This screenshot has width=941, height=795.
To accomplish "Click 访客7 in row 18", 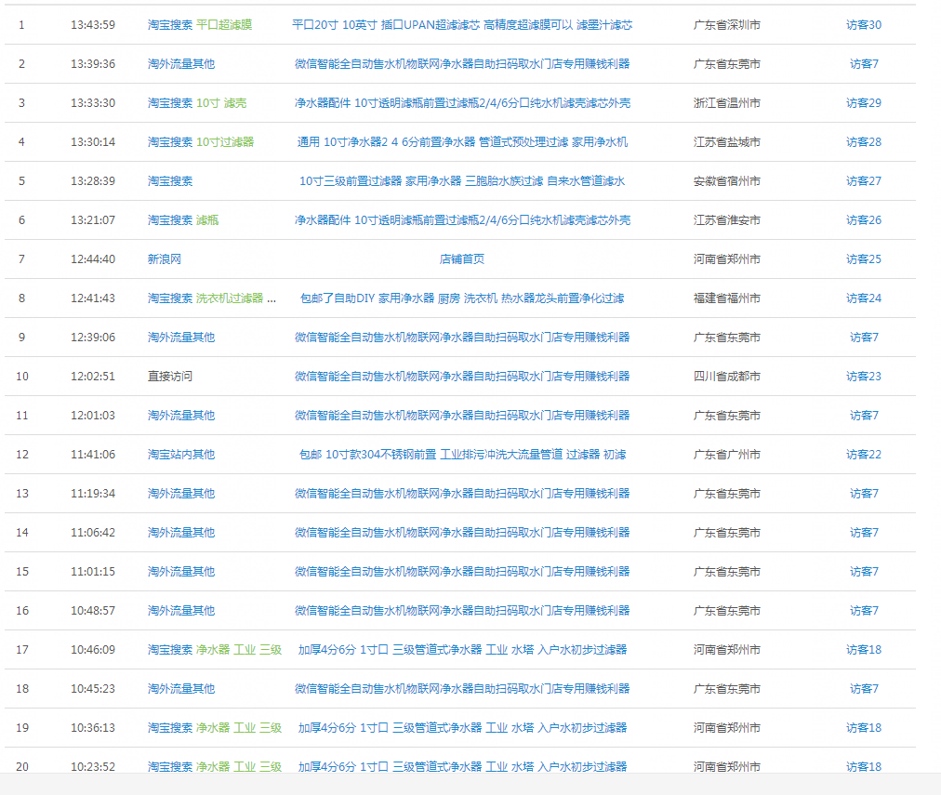I will coord(864,687).
